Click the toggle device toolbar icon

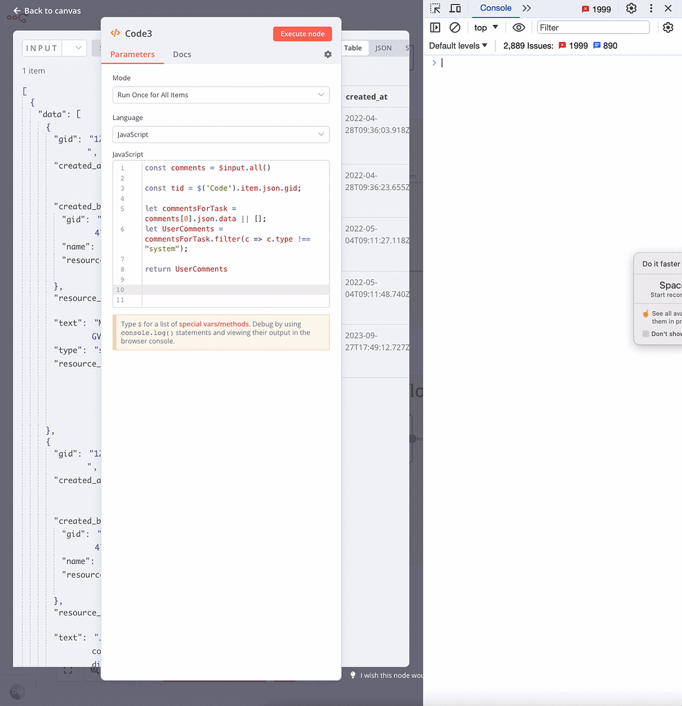coord(456,8)
